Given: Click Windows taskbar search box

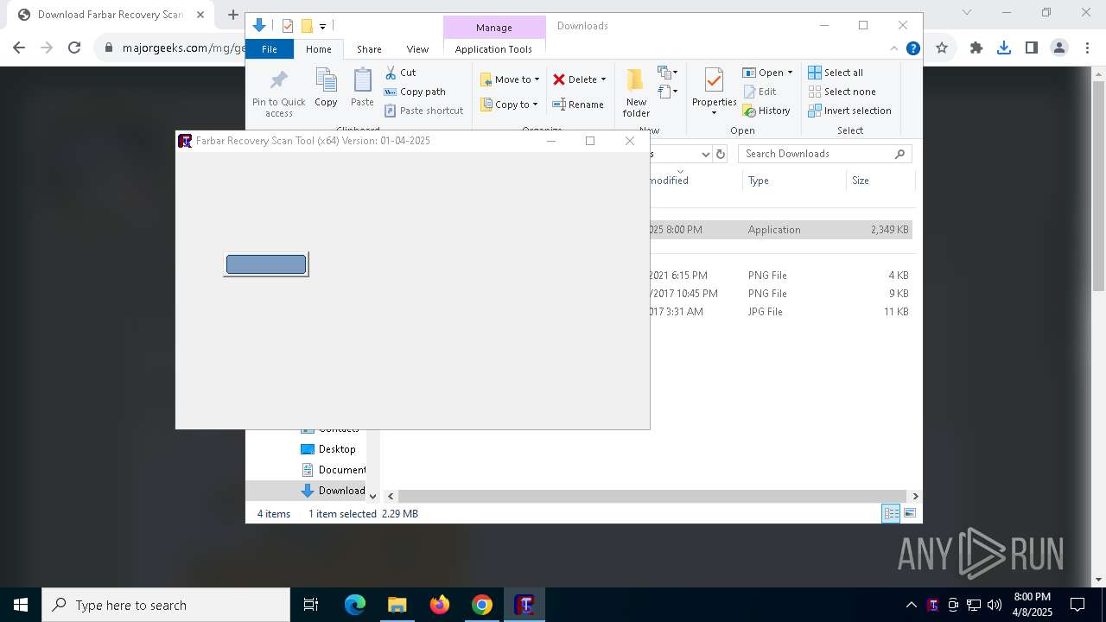Looking at the screenshot, I should click(x=166, y=605).
